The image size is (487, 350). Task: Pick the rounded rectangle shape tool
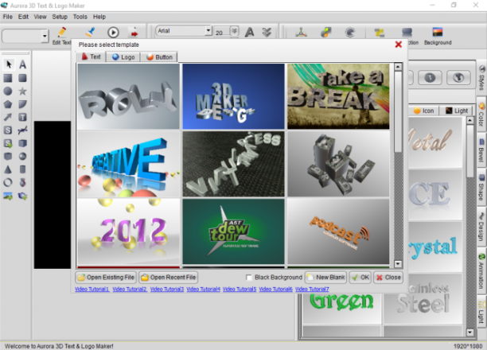[x=22, y=78]
